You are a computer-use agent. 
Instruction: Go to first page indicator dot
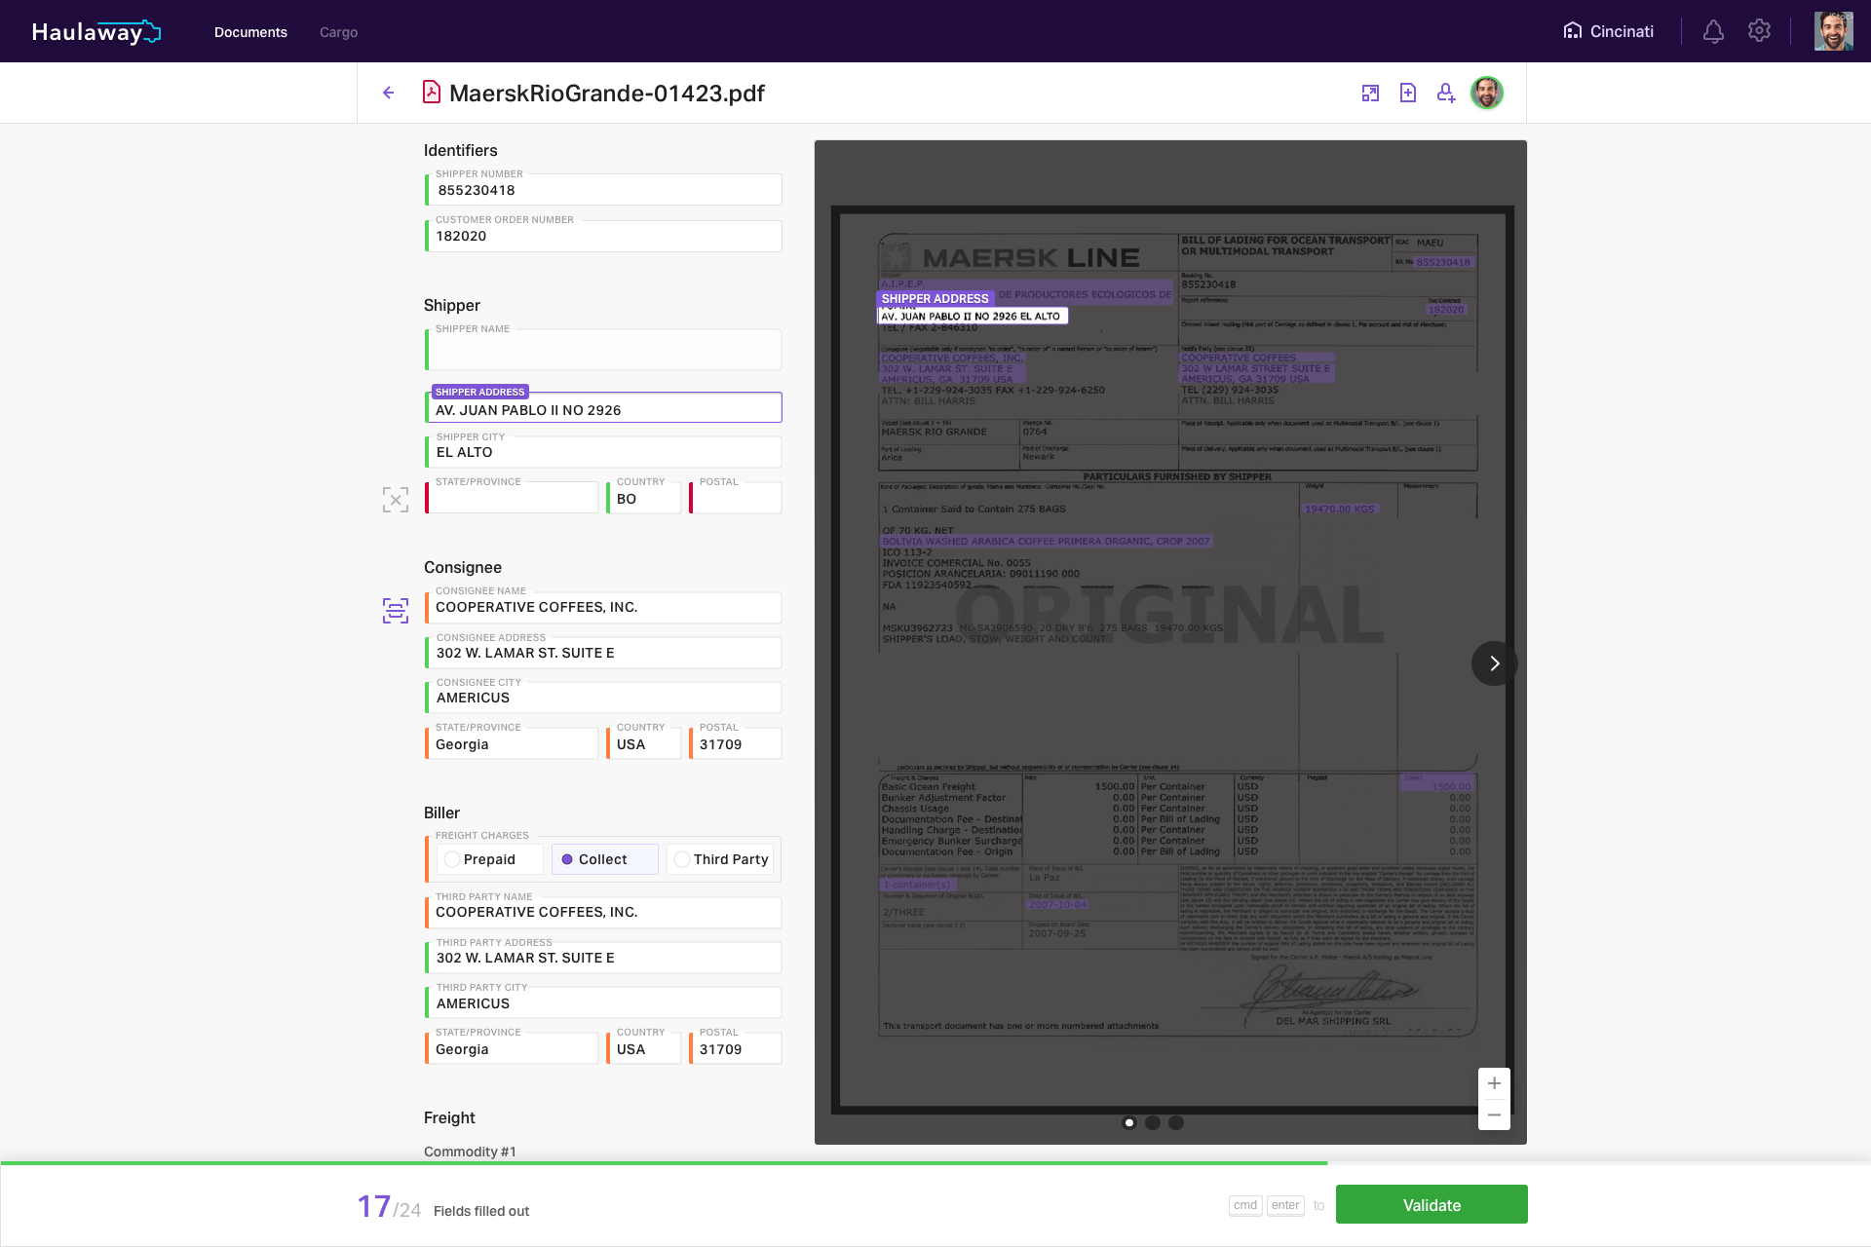1129,1122
